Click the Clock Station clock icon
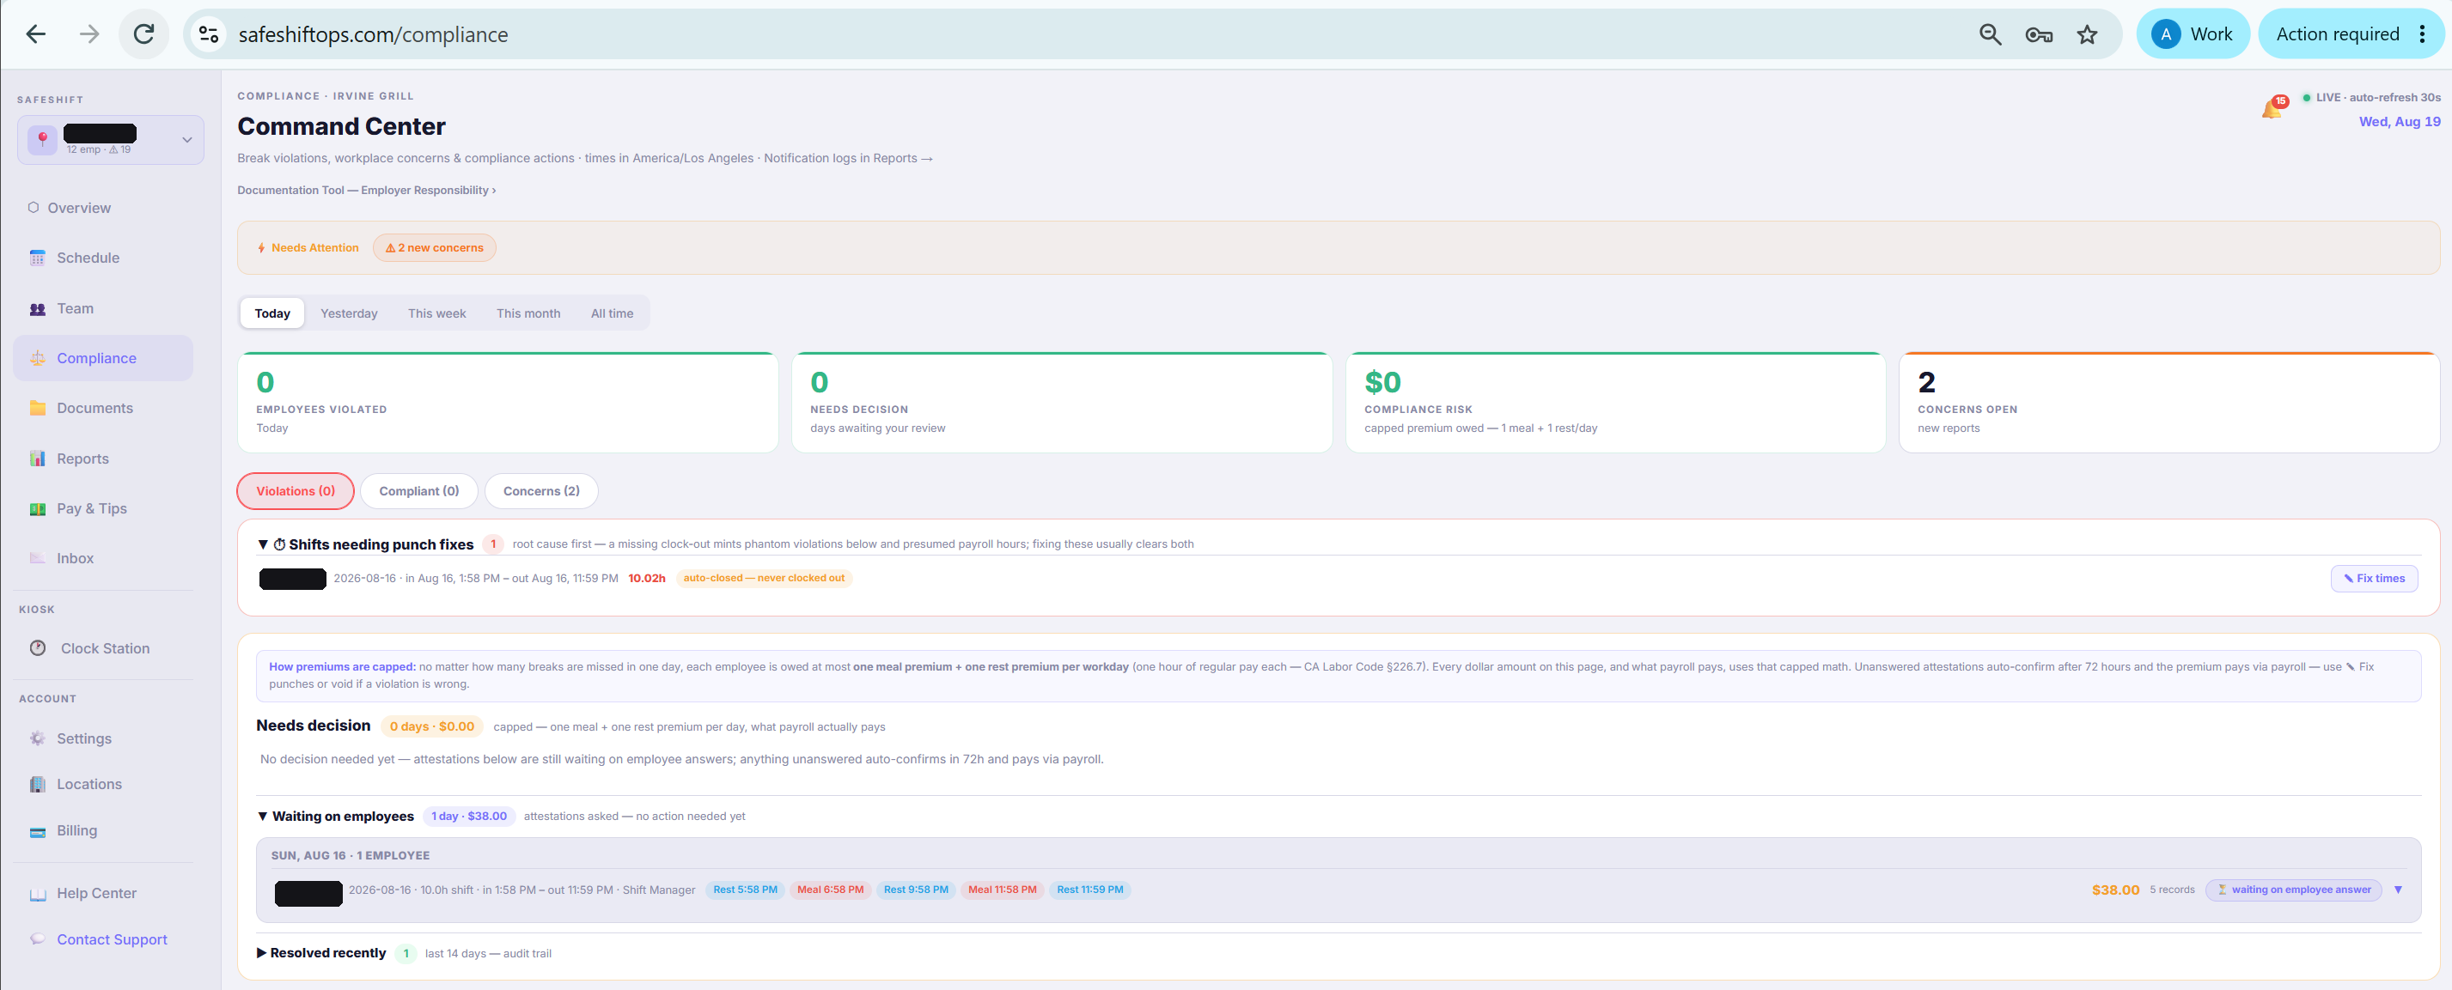 [37, 647]
